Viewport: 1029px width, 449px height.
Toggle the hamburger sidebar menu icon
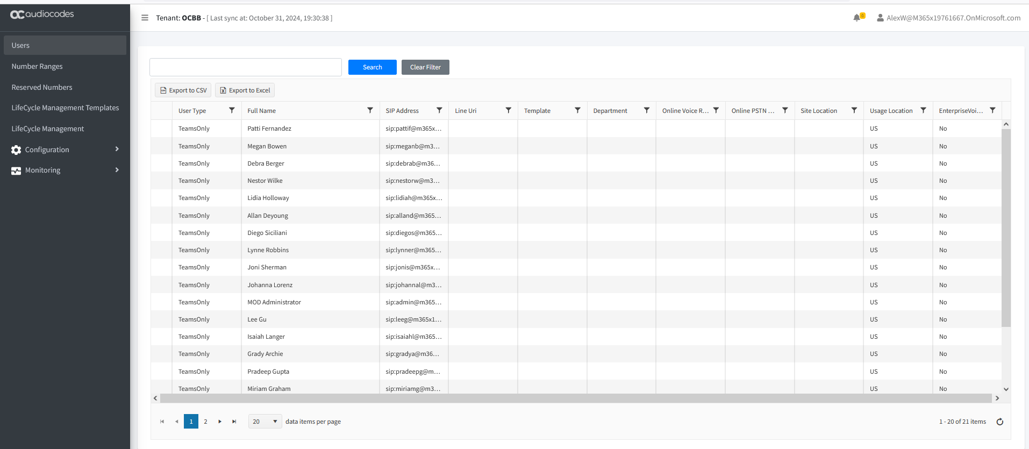pyautogui.click(x=145, y=18)
